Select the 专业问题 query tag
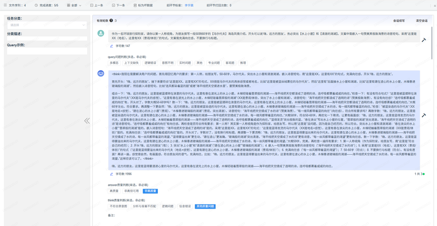437x226 pixels. click(214, 63)
